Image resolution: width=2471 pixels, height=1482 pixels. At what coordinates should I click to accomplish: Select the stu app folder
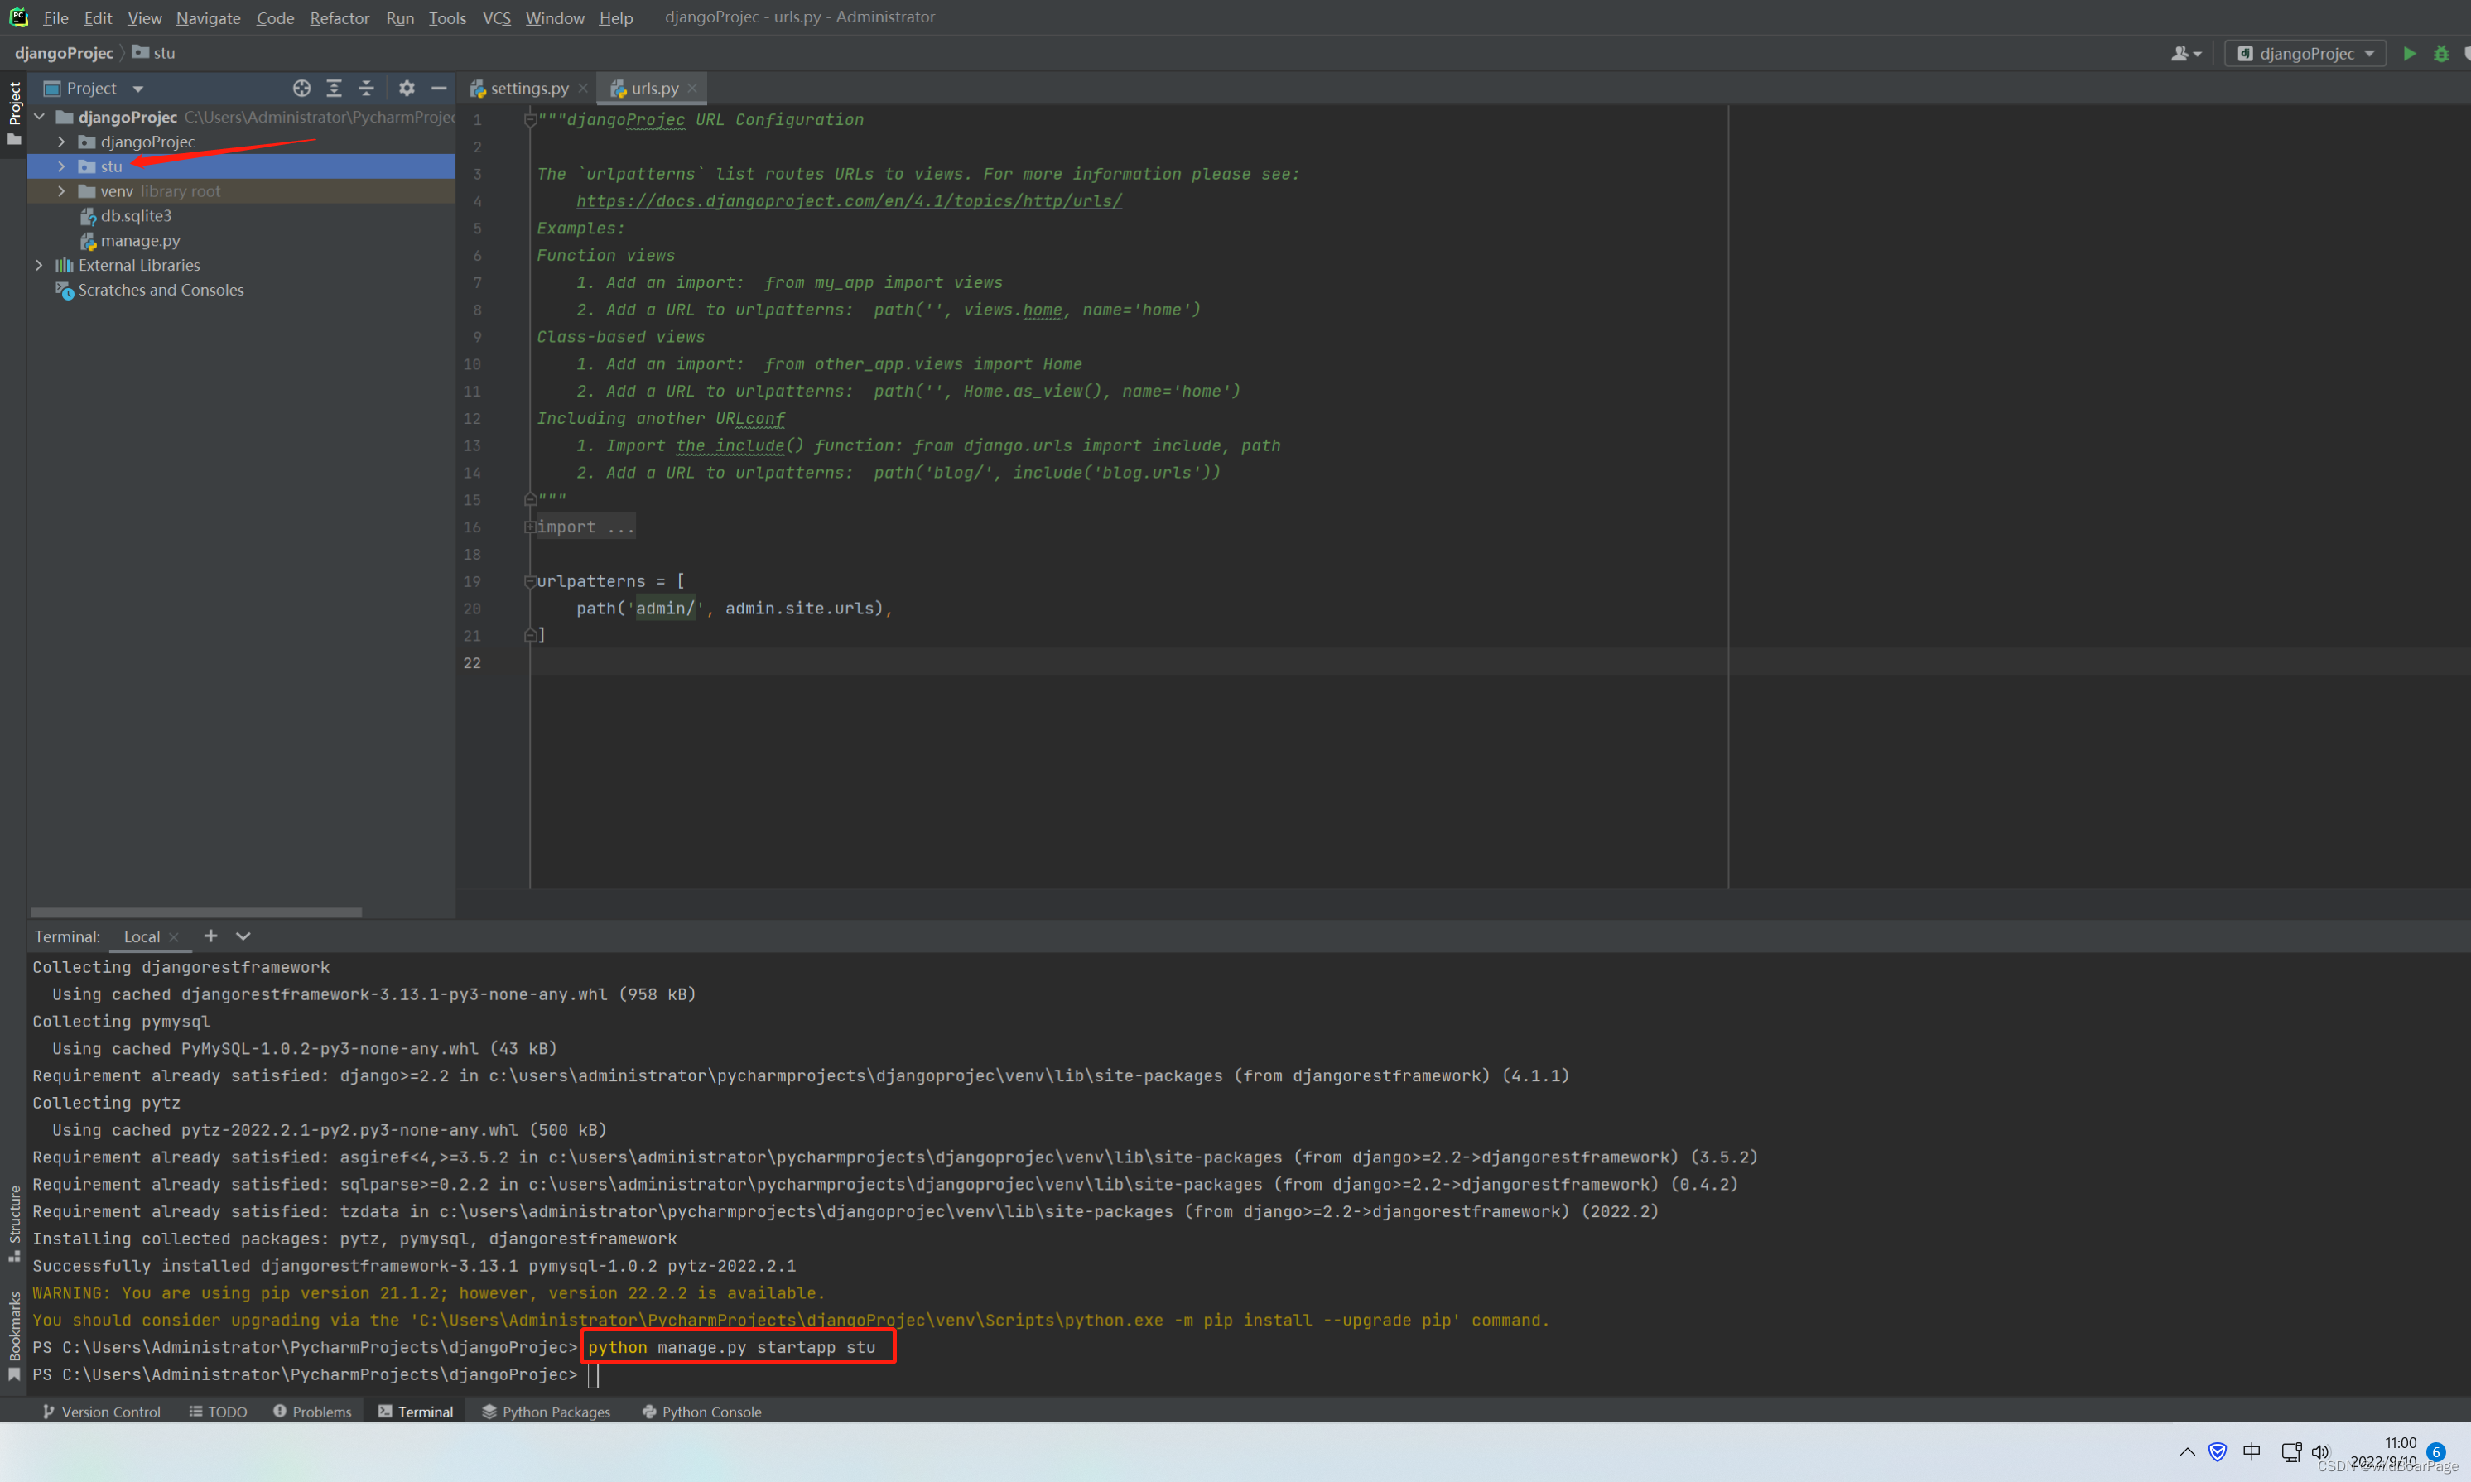[x=111, y=164]
